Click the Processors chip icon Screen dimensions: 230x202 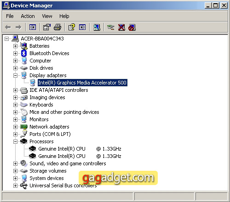pos(24,141)
